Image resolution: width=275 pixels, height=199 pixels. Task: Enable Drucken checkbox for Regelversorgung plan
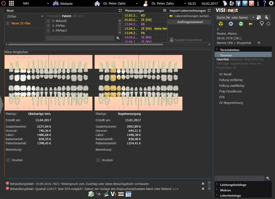point(98,160)
